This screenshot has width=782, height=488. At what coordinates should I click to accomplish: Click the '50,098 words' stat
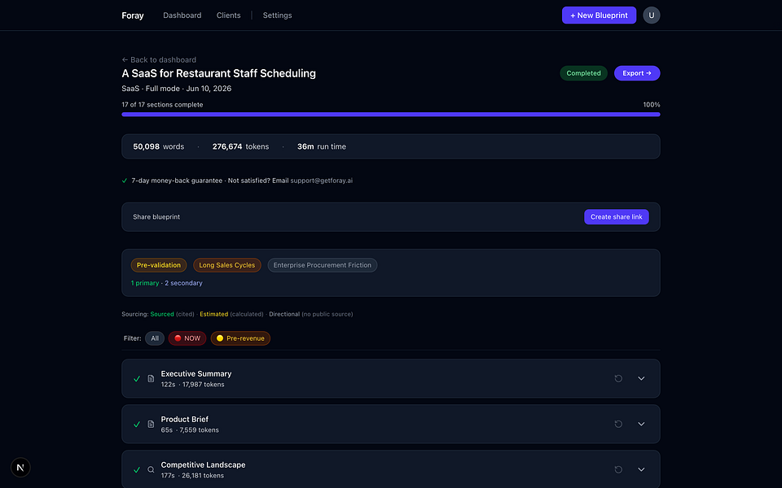[x=159, y=147]
